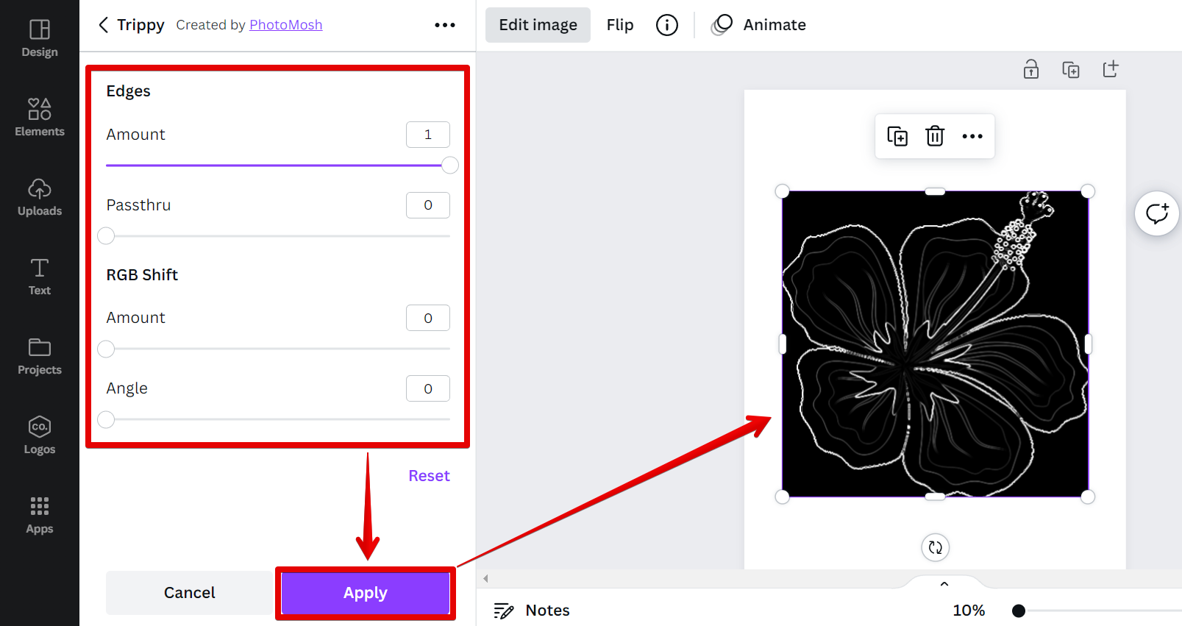Viewport: 1182px width, 626px height.
Task: Click the image info icon
Action: tap(667, 25)
